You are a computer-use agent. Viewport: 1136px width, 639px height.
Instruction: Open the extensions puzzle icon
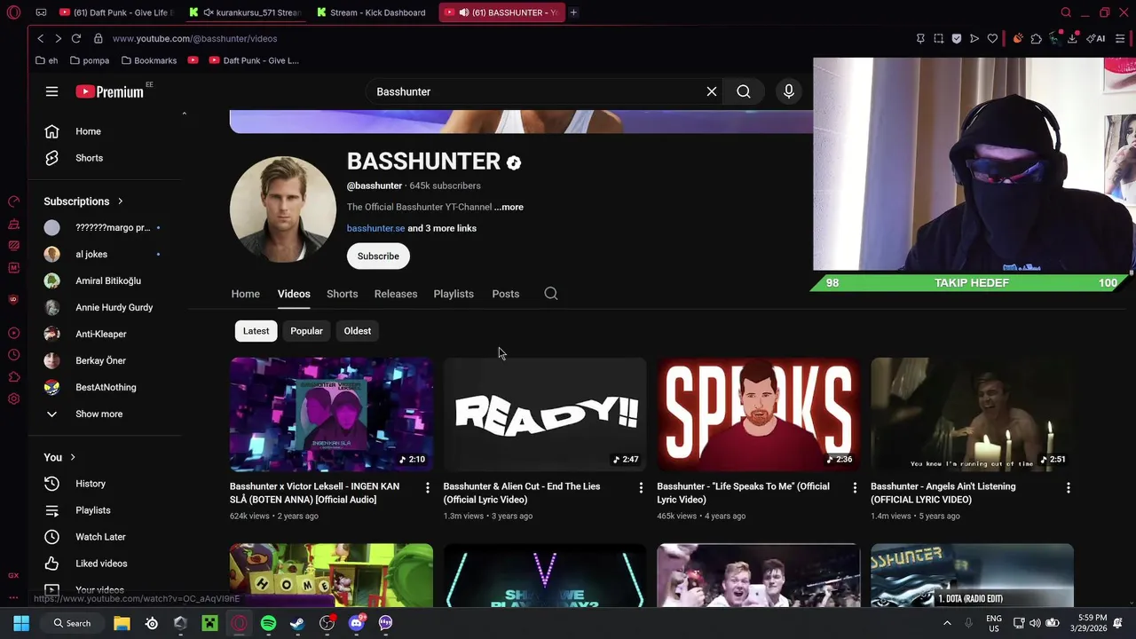point(1036,38)
